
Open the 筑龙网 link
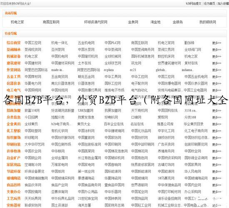[x=136, y=63]
